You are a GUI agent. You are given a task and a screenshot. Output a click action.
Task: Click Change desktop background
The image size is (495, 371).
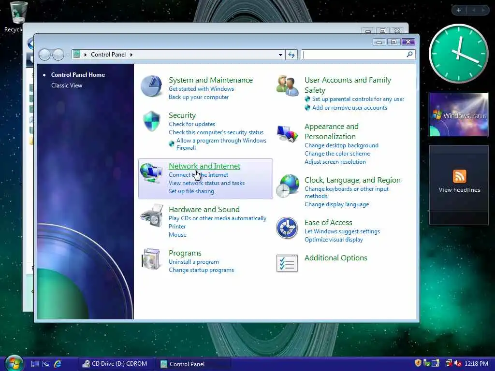(x=341, y=145)
